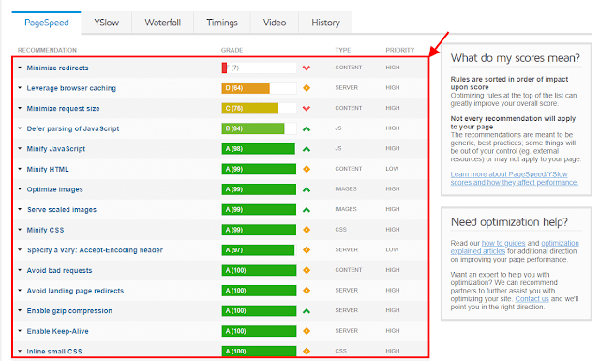Expand the Defer parsing of JavaScript triangle
Viewport: 600px width, 361px height.
click(x=20, y=128)
